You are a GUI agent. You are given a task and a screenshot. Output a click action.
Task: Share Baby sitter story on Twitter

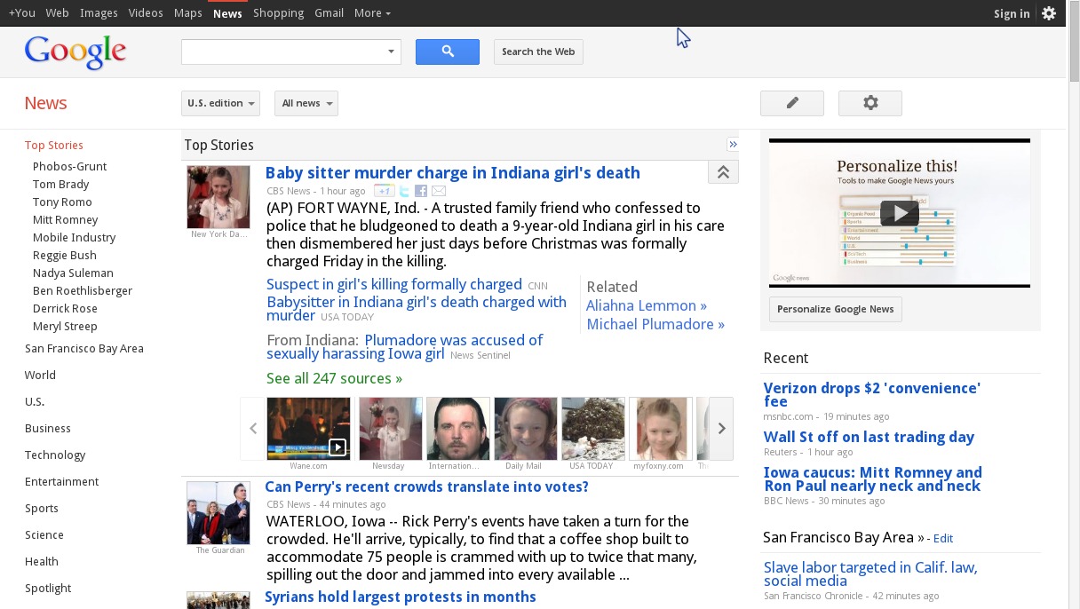(x=405, y=191)
